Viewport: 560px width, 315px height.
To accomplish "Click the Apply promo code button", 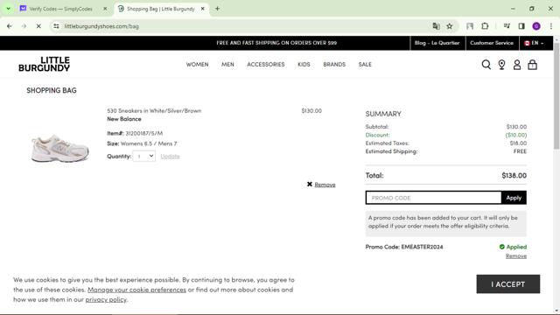I will pos(514,198).
